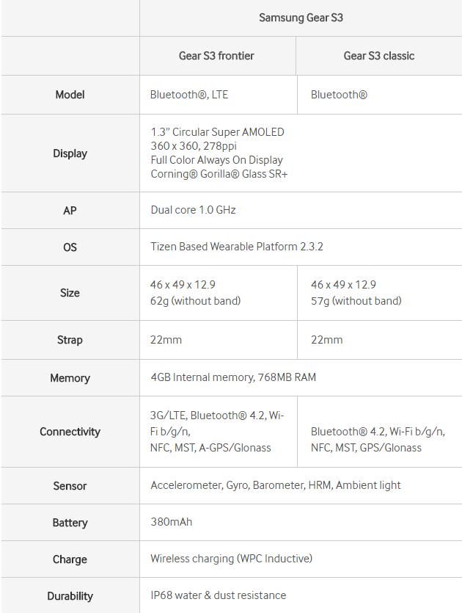
Task: Click the '380mAh' battery value
Action: [x=172, y=522]
